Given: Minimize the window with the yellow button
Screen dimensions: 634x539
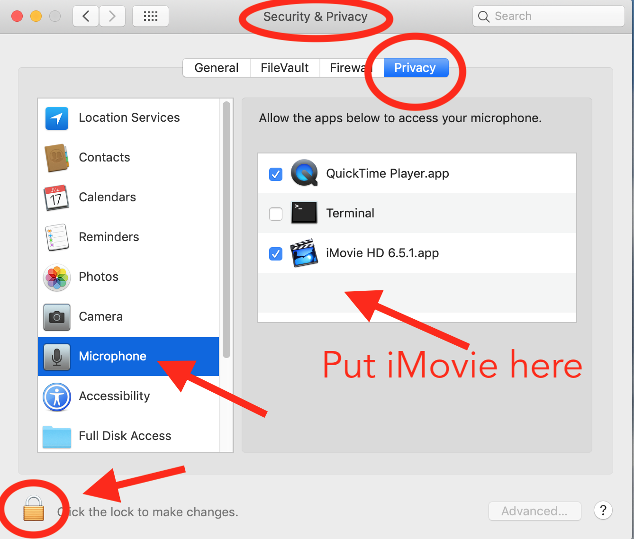Looking at the screenshot, I should (x=36, y=17).
